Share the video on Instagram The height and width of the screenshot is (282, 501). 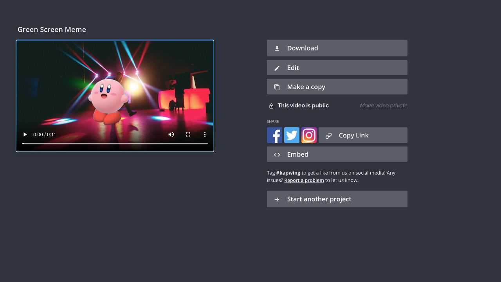[309, 135]
